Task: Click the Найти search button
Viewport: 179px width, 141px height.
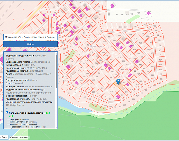Action: pos(30,44)
